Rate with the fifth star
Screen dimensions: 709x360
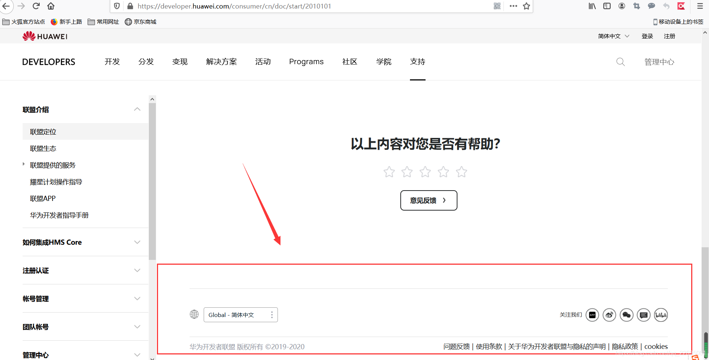tap(462, 172)
